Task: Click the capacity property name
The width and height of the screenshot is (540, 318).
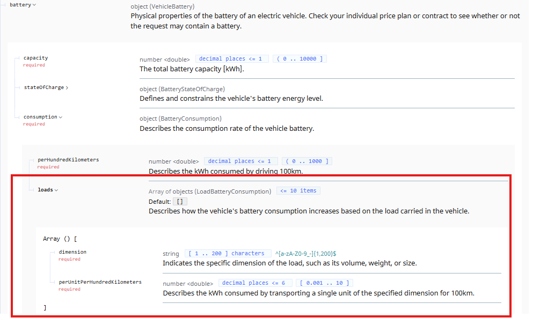Action: [35, 58]
